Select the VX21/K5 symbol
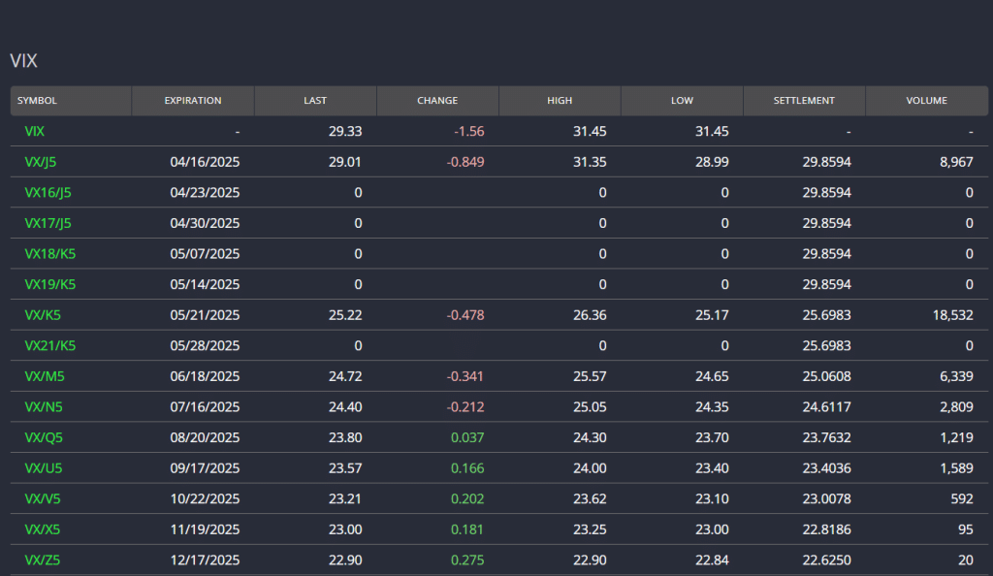Image resolution: width=993 pixels, height=576 pixels. pos(49,345)
